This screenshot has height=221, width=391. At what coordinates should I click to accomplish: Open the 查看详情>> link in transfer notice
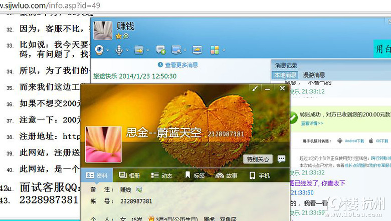click(x=312, y=123)
